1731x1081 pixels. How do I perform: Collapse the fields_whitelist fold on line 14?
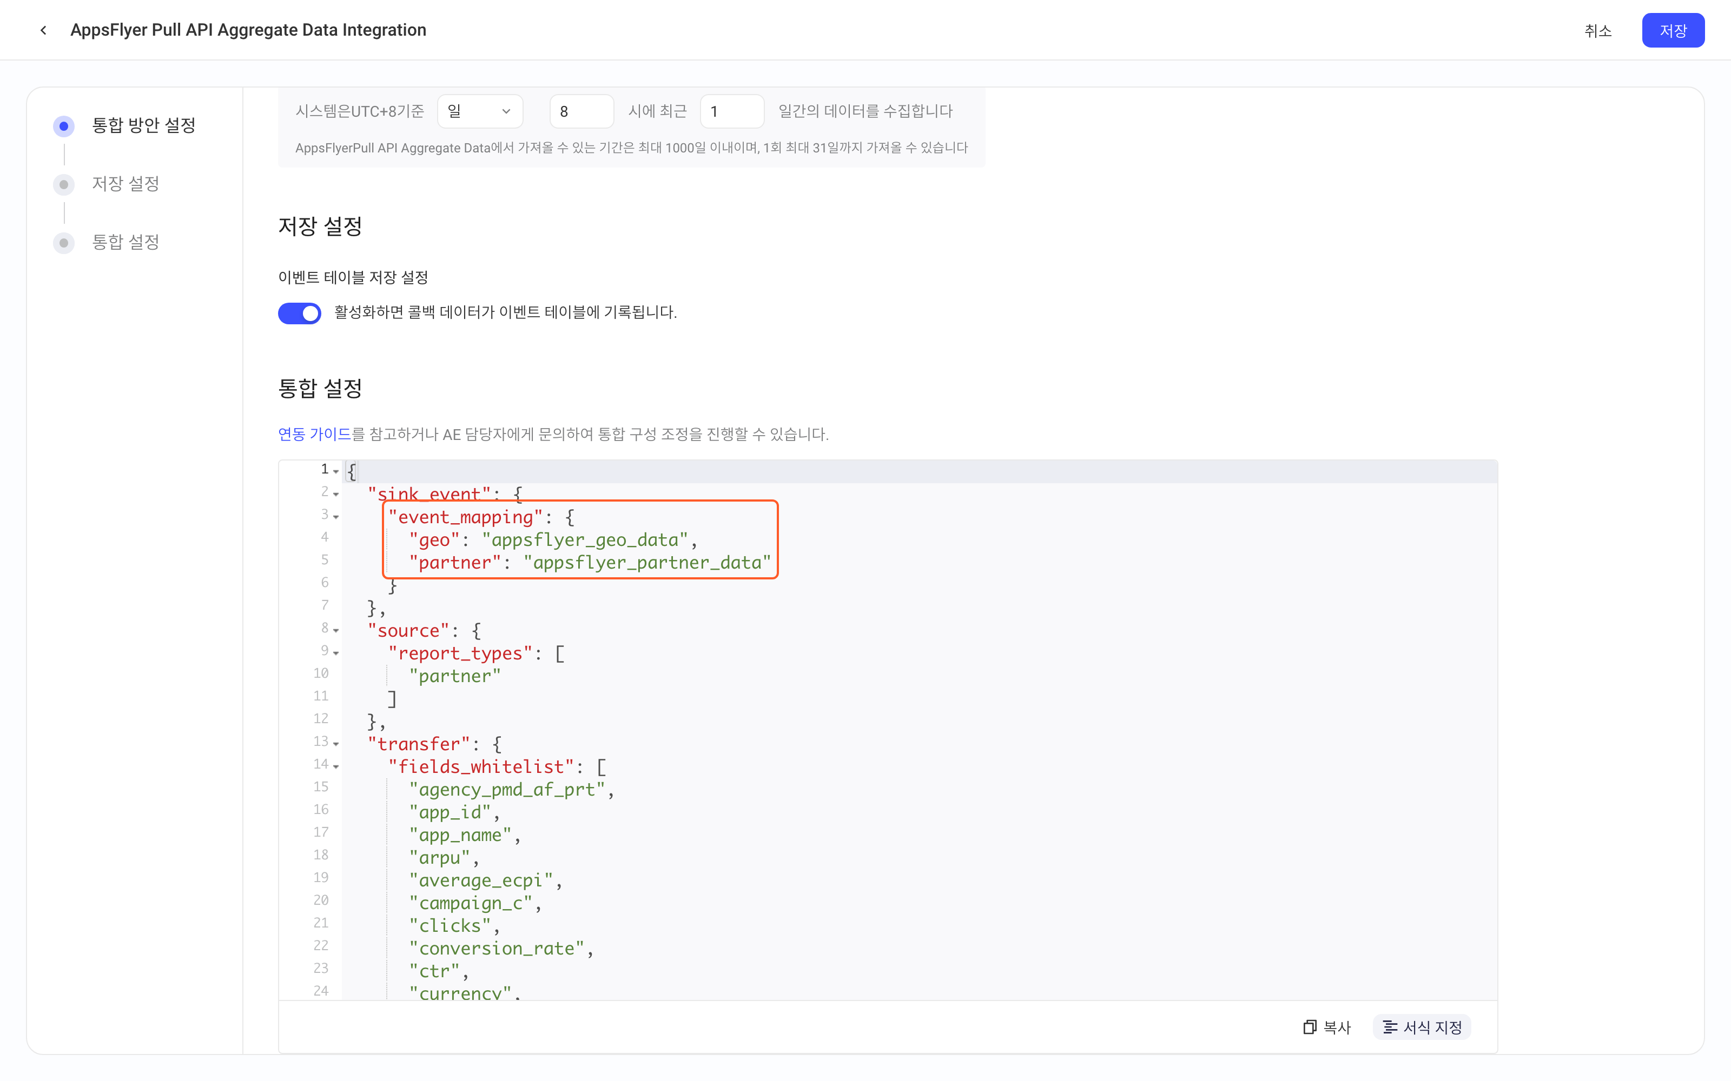(x=336, y=766)
